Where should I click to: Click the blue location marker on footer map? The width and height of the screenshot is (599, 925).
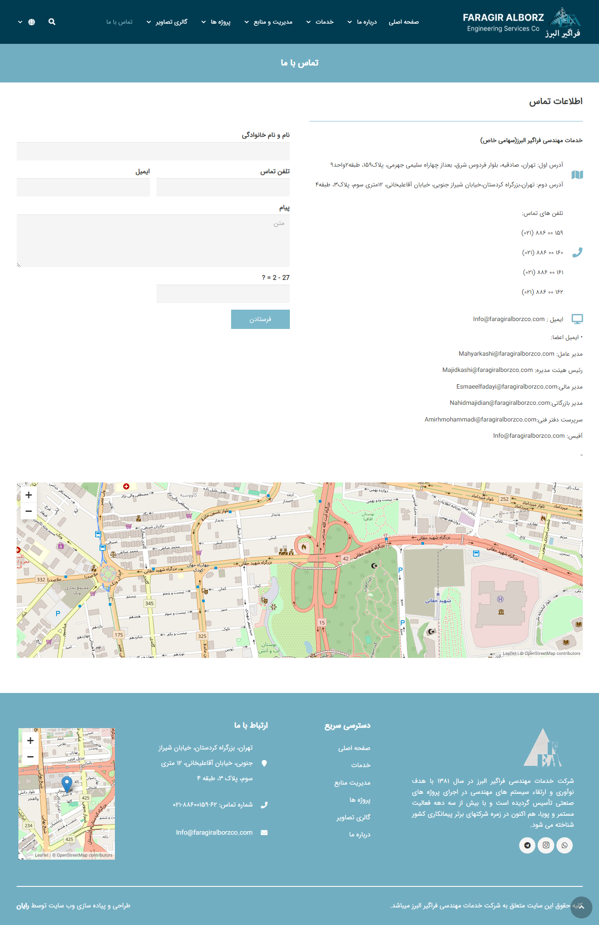(x=67, y=784)
